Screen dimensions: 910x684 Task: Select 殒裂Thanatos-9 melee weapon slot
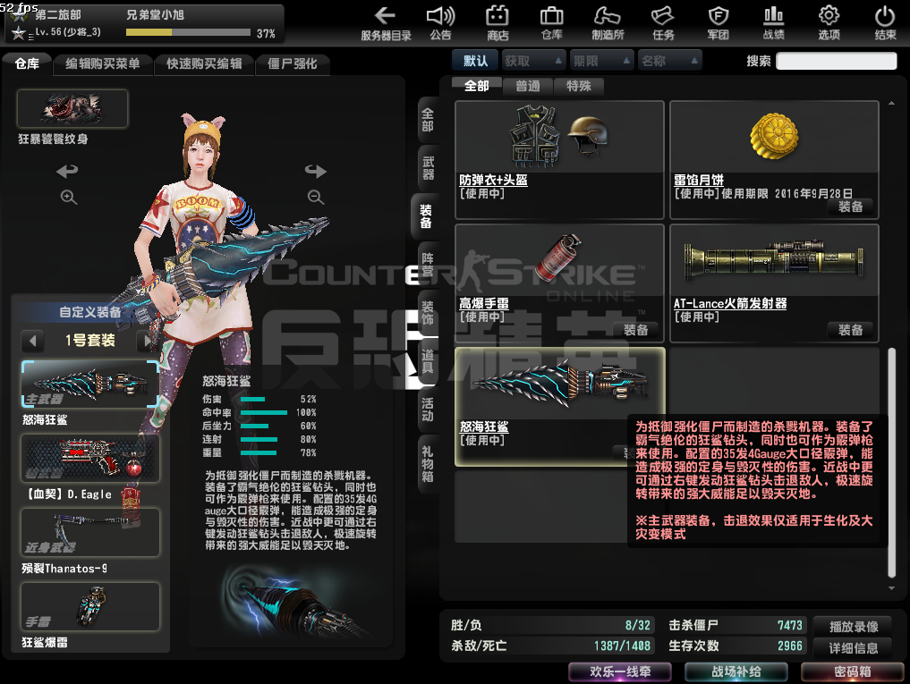pos(90,533)
